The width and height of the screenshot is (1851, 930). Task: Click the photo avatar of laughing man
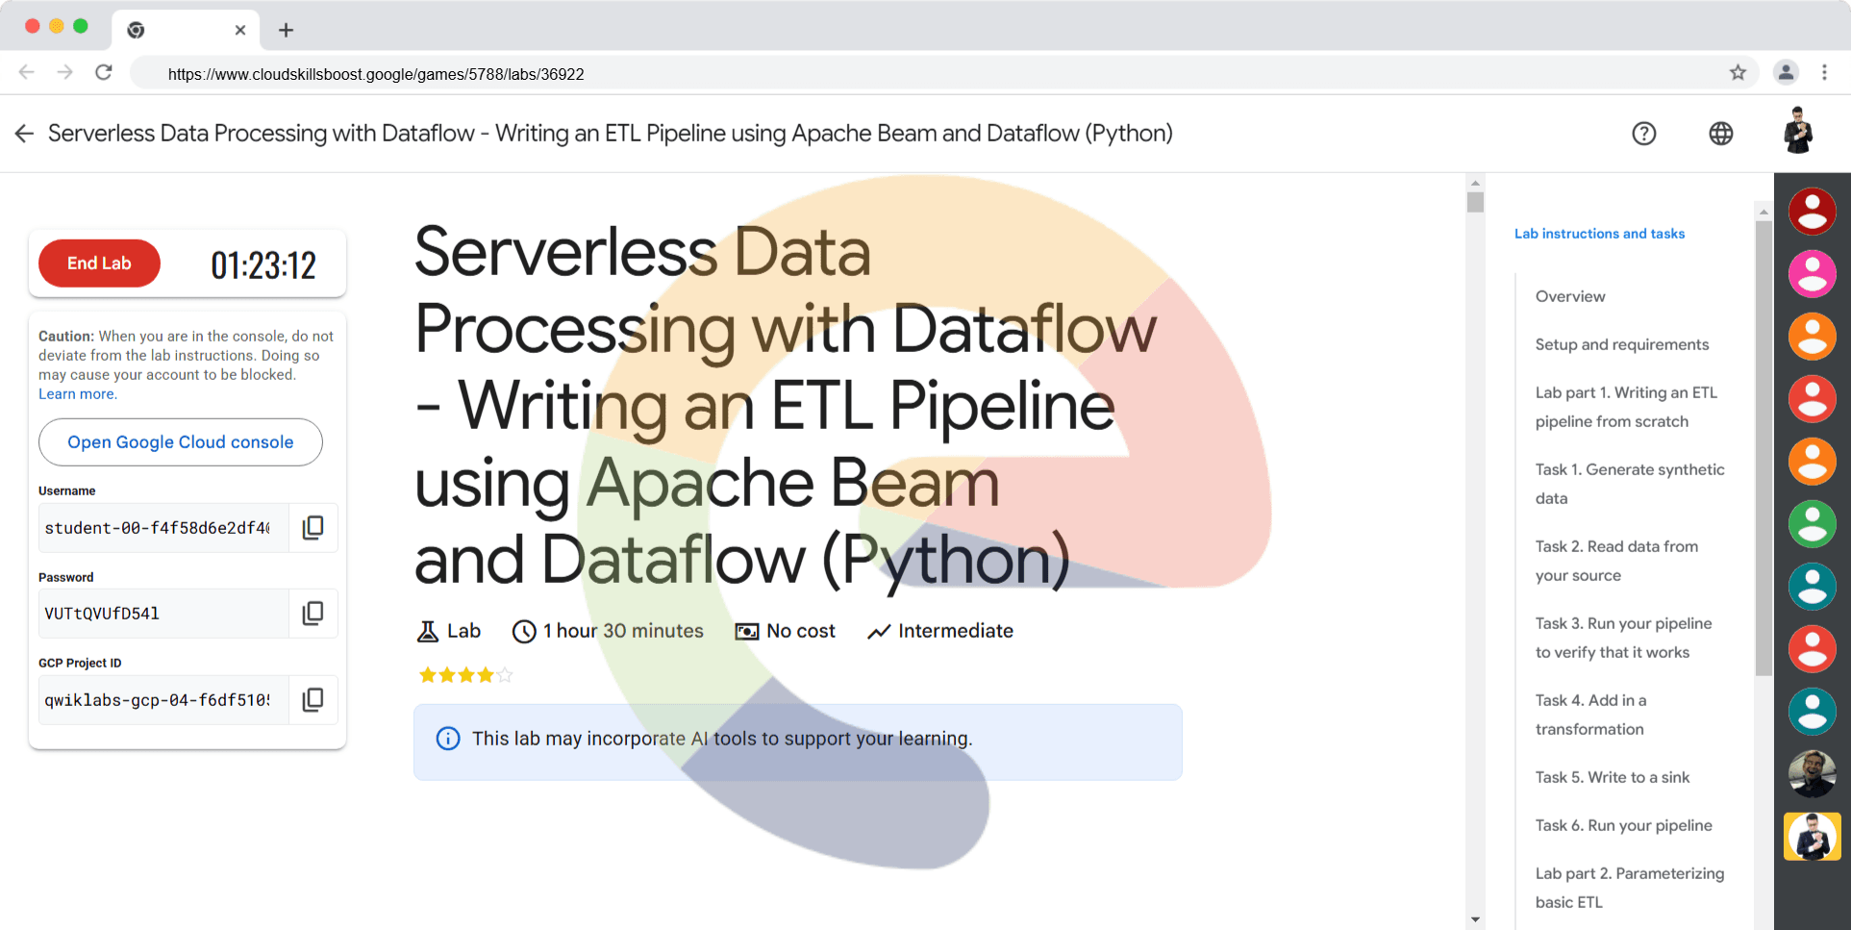1812,774
